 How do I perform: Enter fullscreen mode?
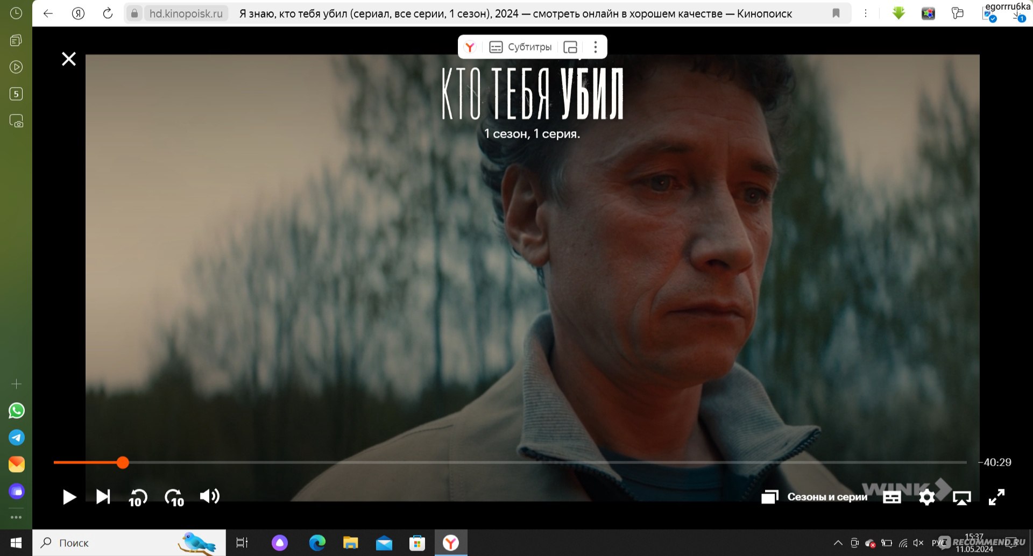(996, 497)
